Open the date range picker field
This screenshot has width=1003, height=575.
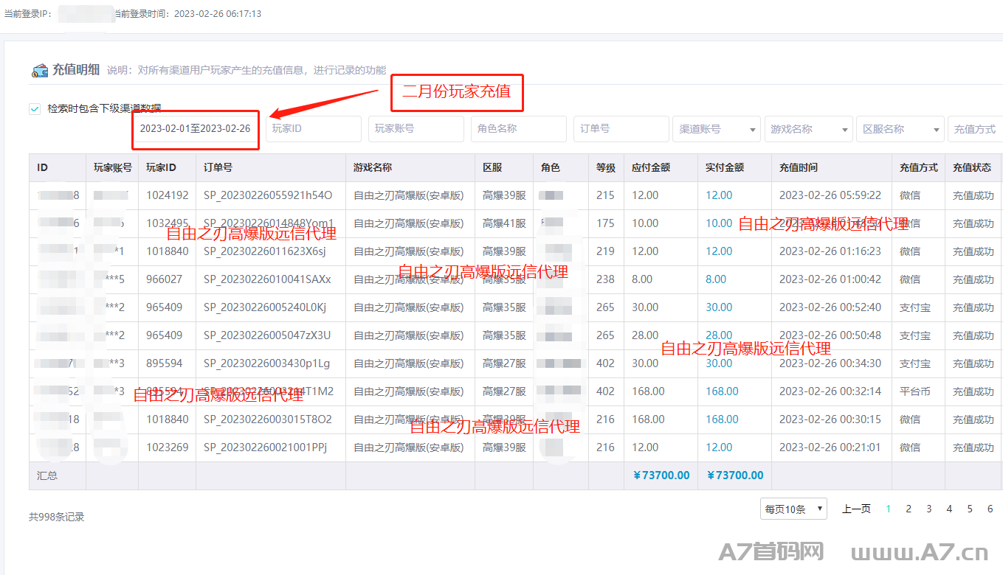point(196,128)
